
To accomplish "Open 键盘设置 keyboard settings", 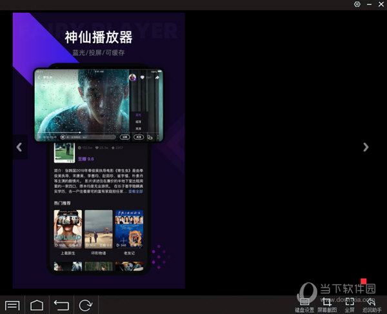I will click(x=304, y=306).
